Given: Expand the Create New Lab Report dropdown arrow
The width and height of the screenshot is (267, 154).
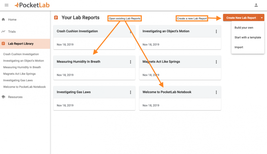Looking at the screenshot, I should (x=262, y=18).
